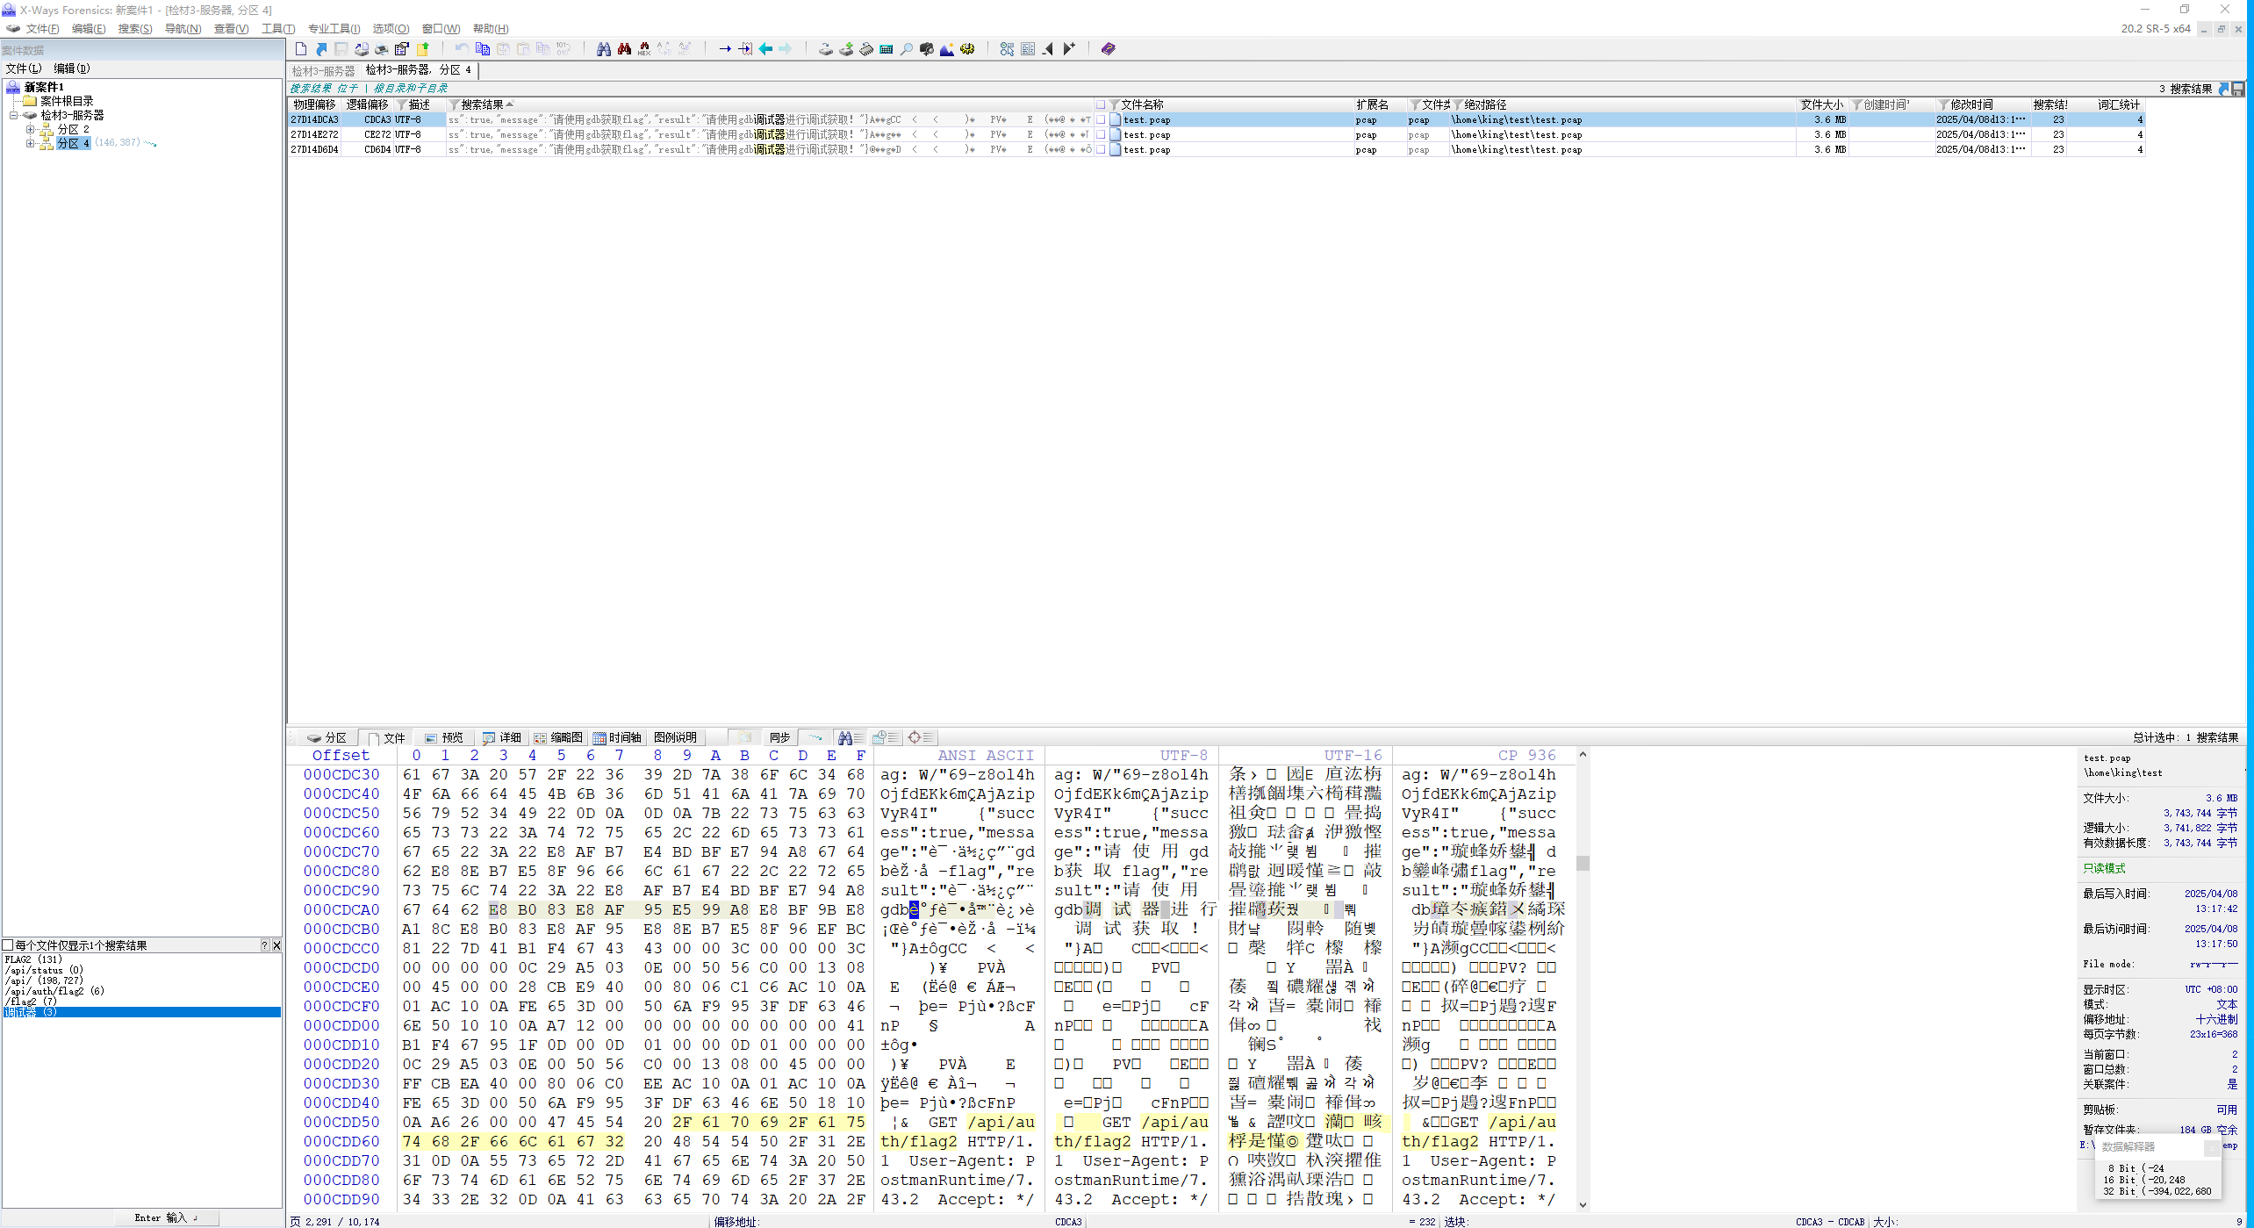This screenshot has height=1228, width=2254.
Task: Check the third test.pcap row checkbox
Action: click(1101, 150)
